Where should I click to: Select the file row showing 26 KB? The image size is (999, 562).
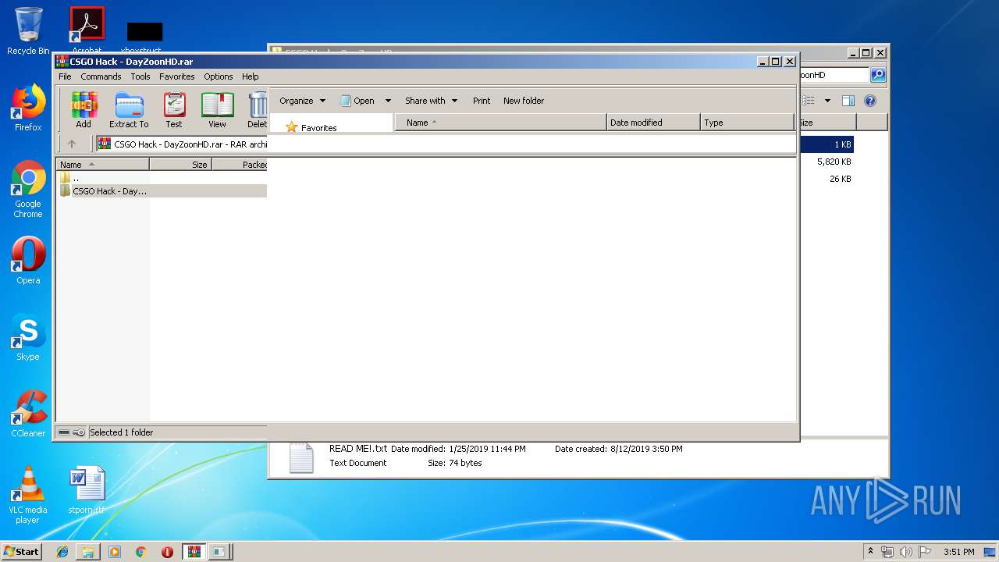826,179
